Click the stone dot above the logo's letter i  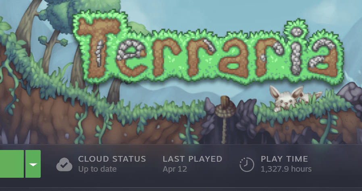tap(296, 31)
